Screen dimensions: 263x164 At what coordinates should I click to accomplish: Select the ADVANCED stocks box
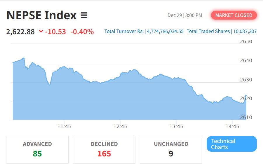[x=37, y=149]
